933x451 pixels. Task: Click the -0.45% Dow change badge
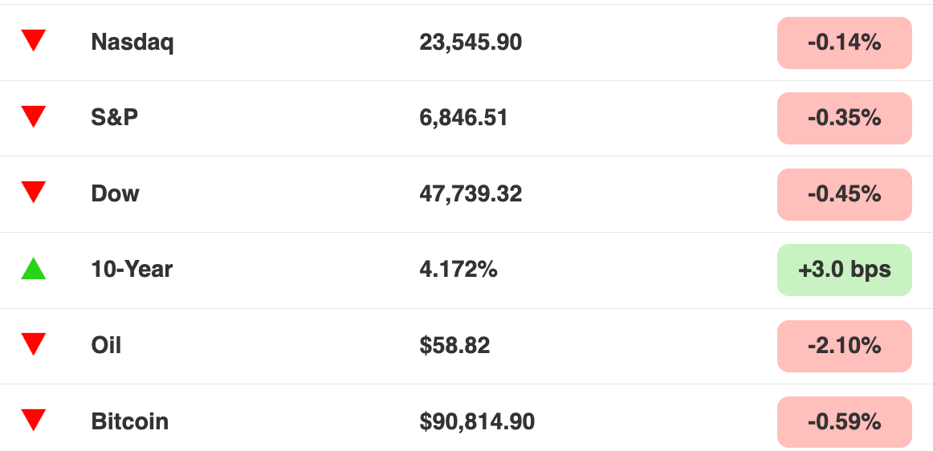point(845,194)
